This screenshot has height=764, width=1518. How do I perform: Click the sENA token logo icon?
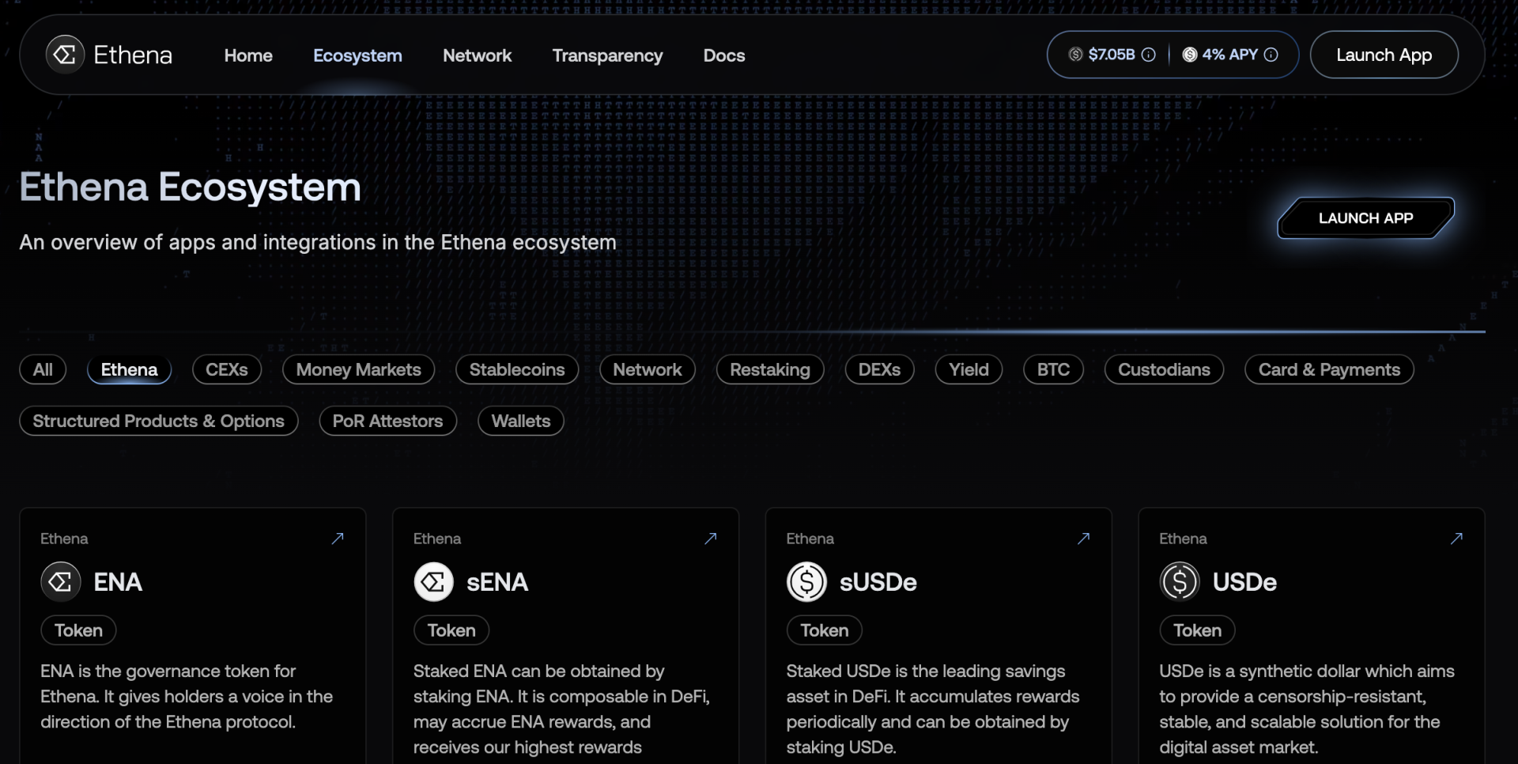click(x=433, y=582)
